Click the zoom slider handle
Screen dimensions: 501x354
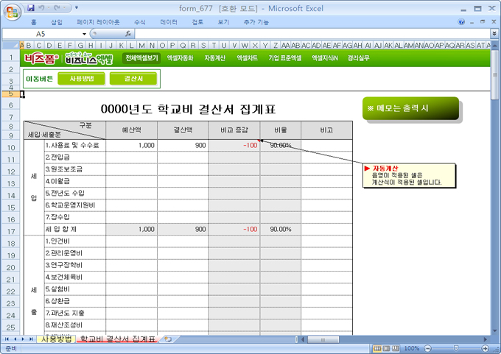pos(456,348)
